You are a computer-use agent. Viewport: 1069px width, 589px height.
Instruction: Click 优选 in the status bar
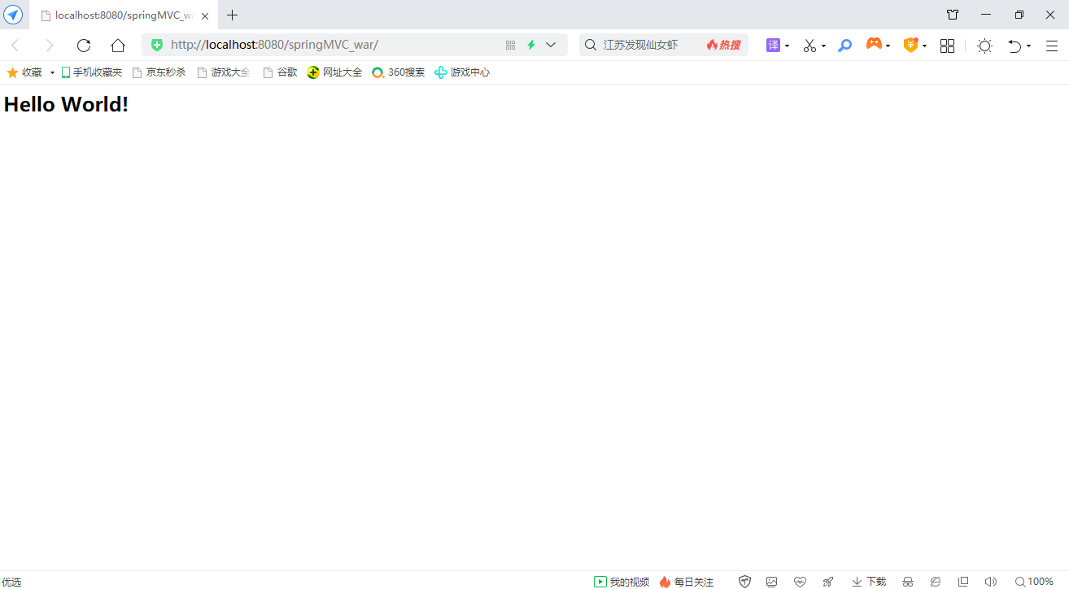(11, 582)
